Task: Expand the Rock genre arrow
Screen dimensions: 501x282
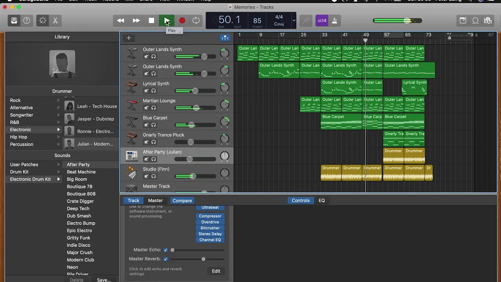Action: point(59,100)
